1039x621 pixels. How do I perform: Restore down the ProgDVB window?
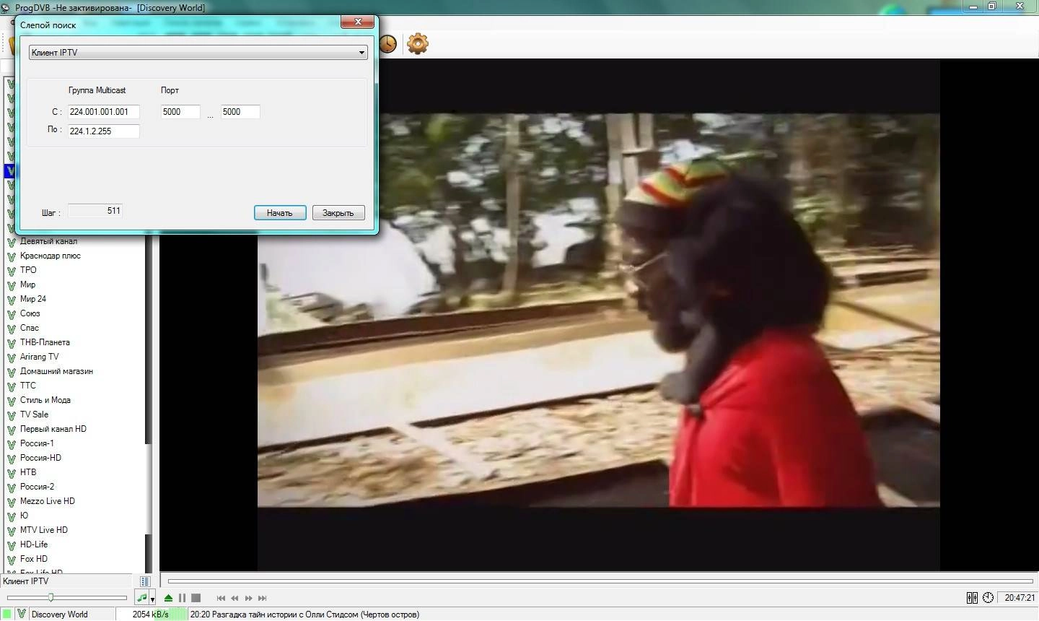click(x=992, y=6)
